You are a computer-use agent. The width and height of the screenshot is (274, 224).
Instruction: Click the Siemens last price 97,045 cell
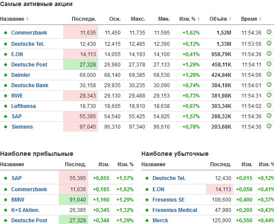click(80, 127)
